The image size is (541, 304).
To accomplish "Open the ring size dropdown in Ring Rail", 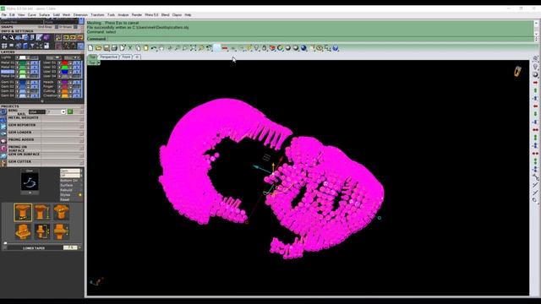I will (63, 111).
